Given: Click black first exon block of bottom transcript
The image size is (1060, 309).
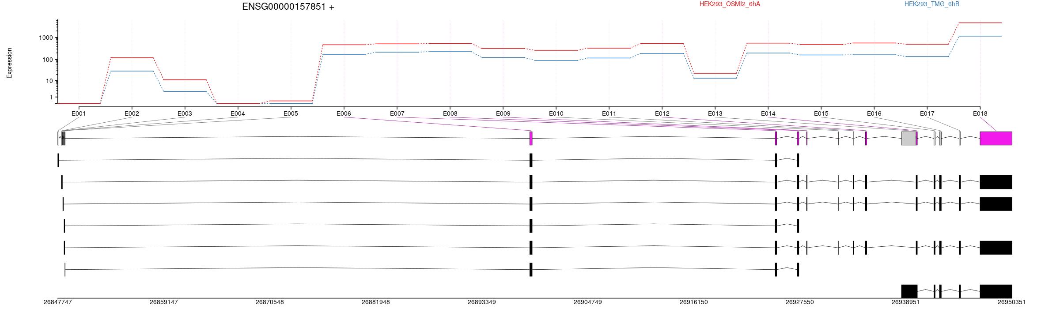Looking at the screenshot, I should (x=909, y=291).
